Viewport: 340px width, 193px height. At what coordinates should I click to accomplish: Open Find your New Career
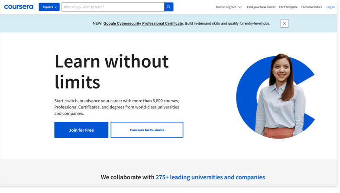click(x=261, y=7)
